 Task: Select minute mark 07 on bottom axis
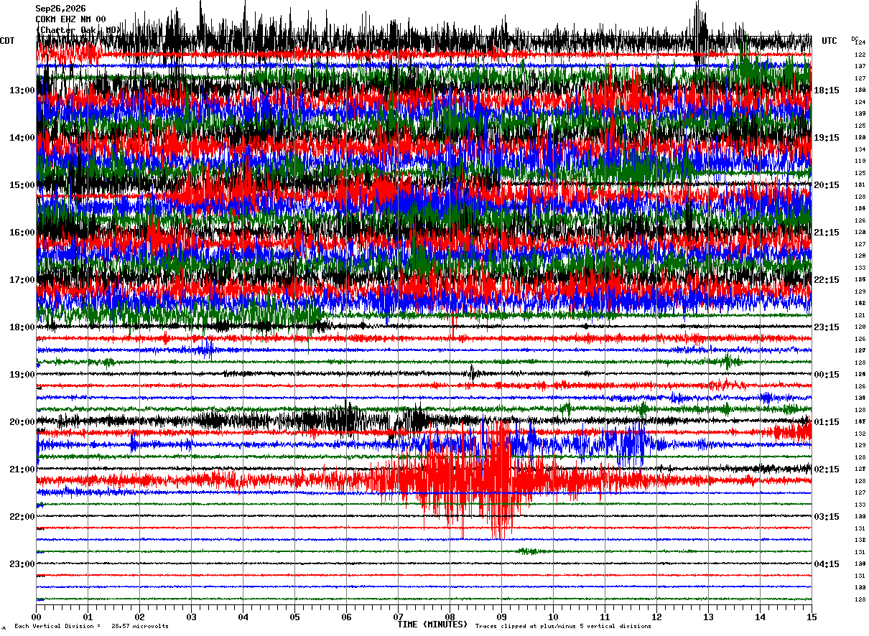point(398,617)
